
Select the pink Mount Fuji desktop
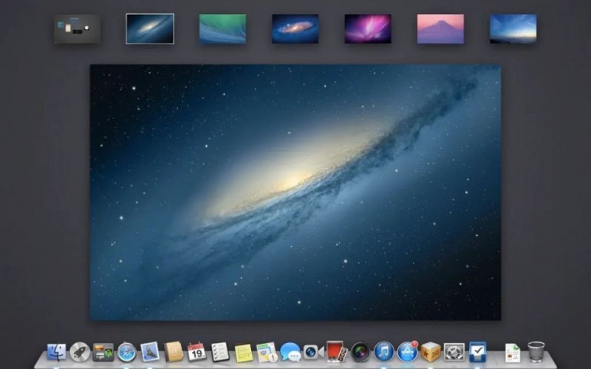coord(440,29)
